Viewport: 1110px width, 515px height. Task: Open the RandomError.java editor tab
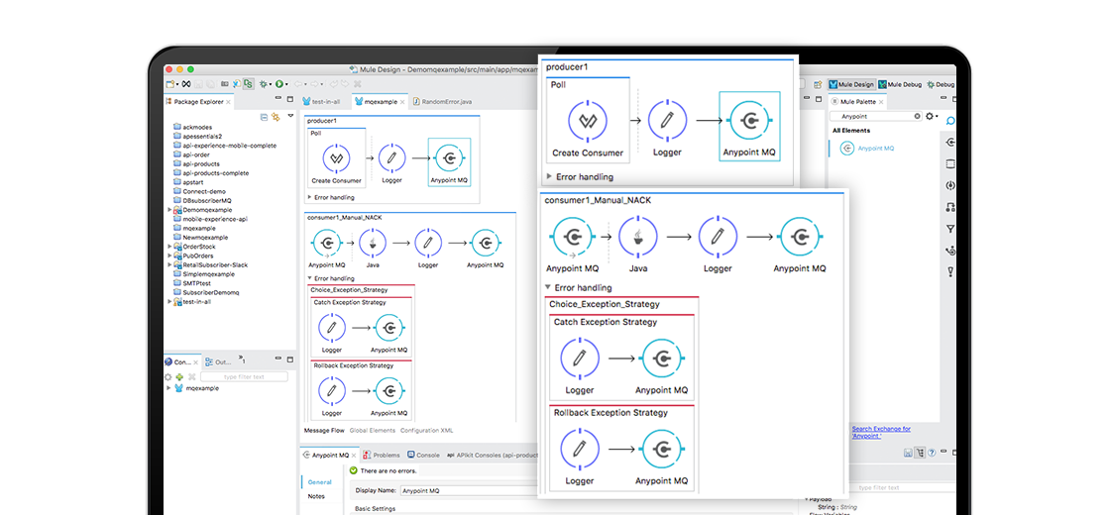click(x=442, y=102)
